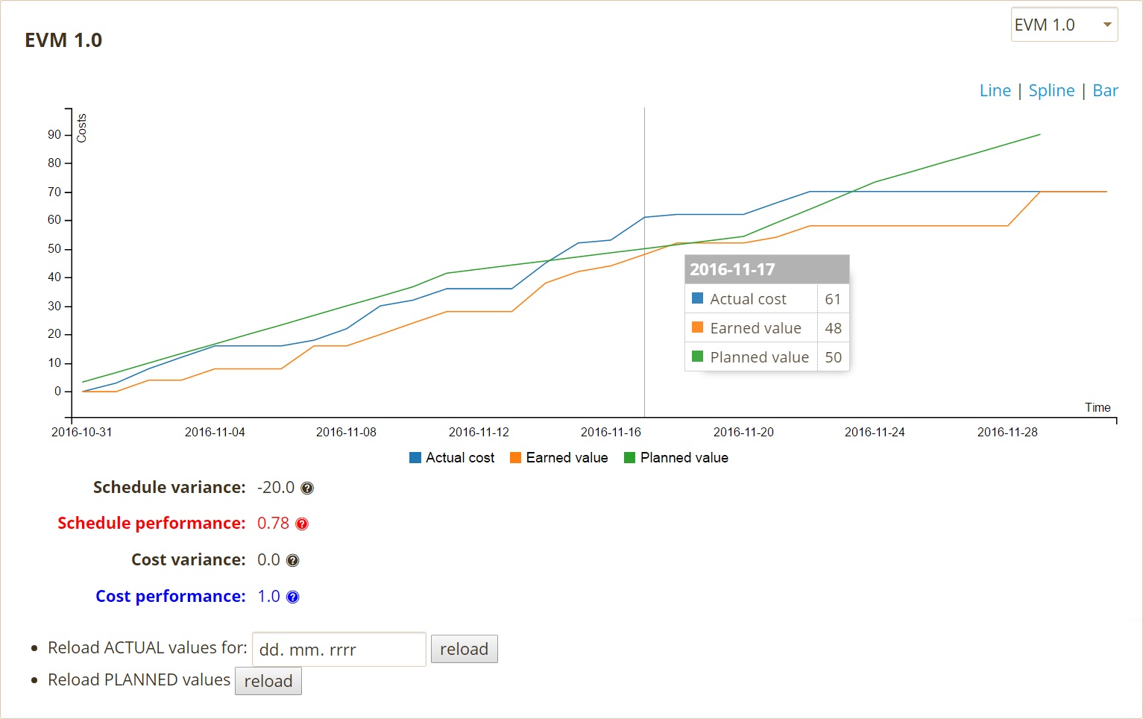
Task: Switch chart to Spline view
Action: click(1051, 91)
